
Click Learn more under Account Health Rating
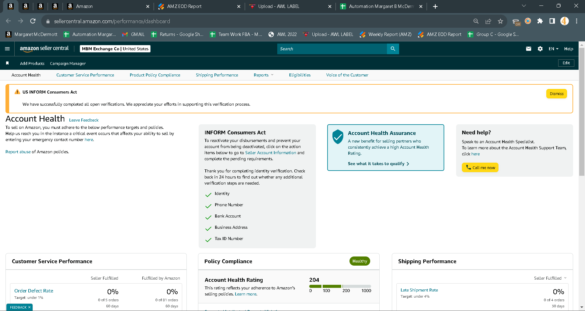[x=246, y=294]
